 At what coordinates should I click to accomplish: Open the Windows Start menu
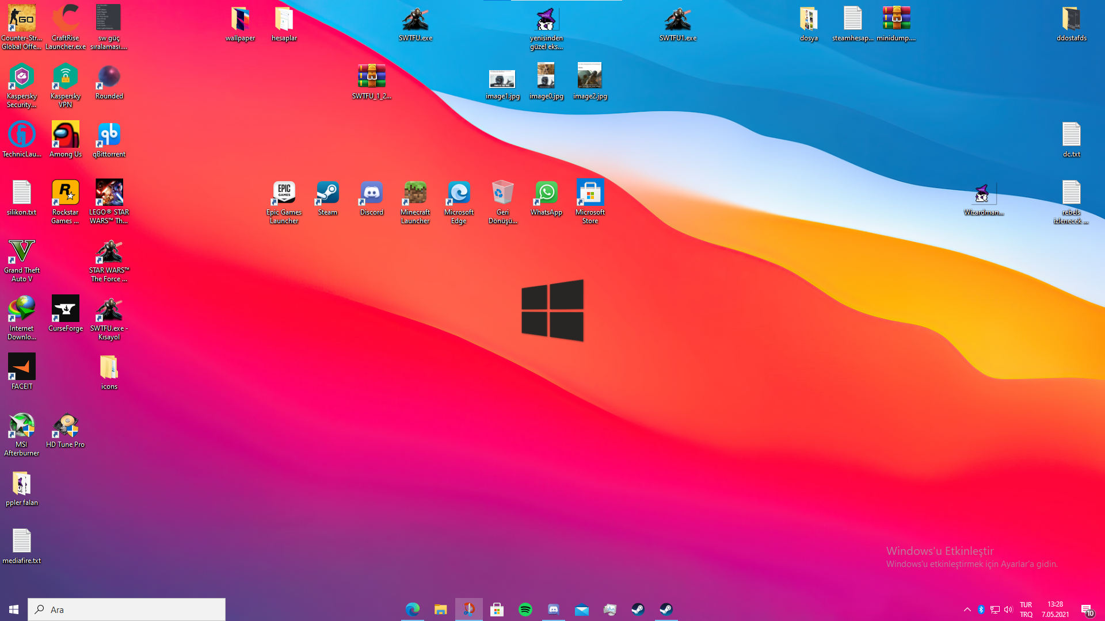tap(14, 609)
